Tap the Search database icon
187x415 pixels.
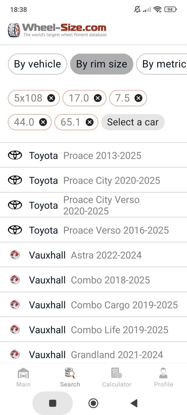70,373
